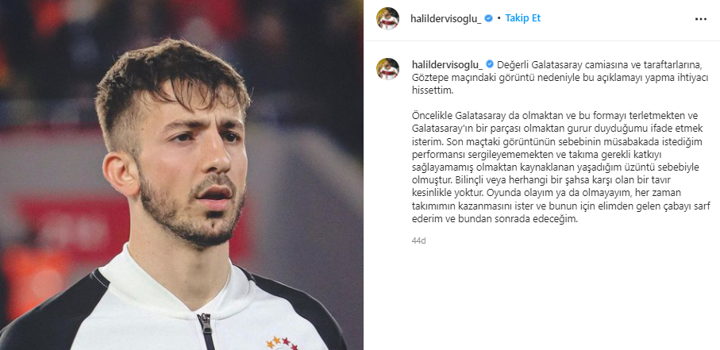Follow the account with Takip Et

click(523, 18)
